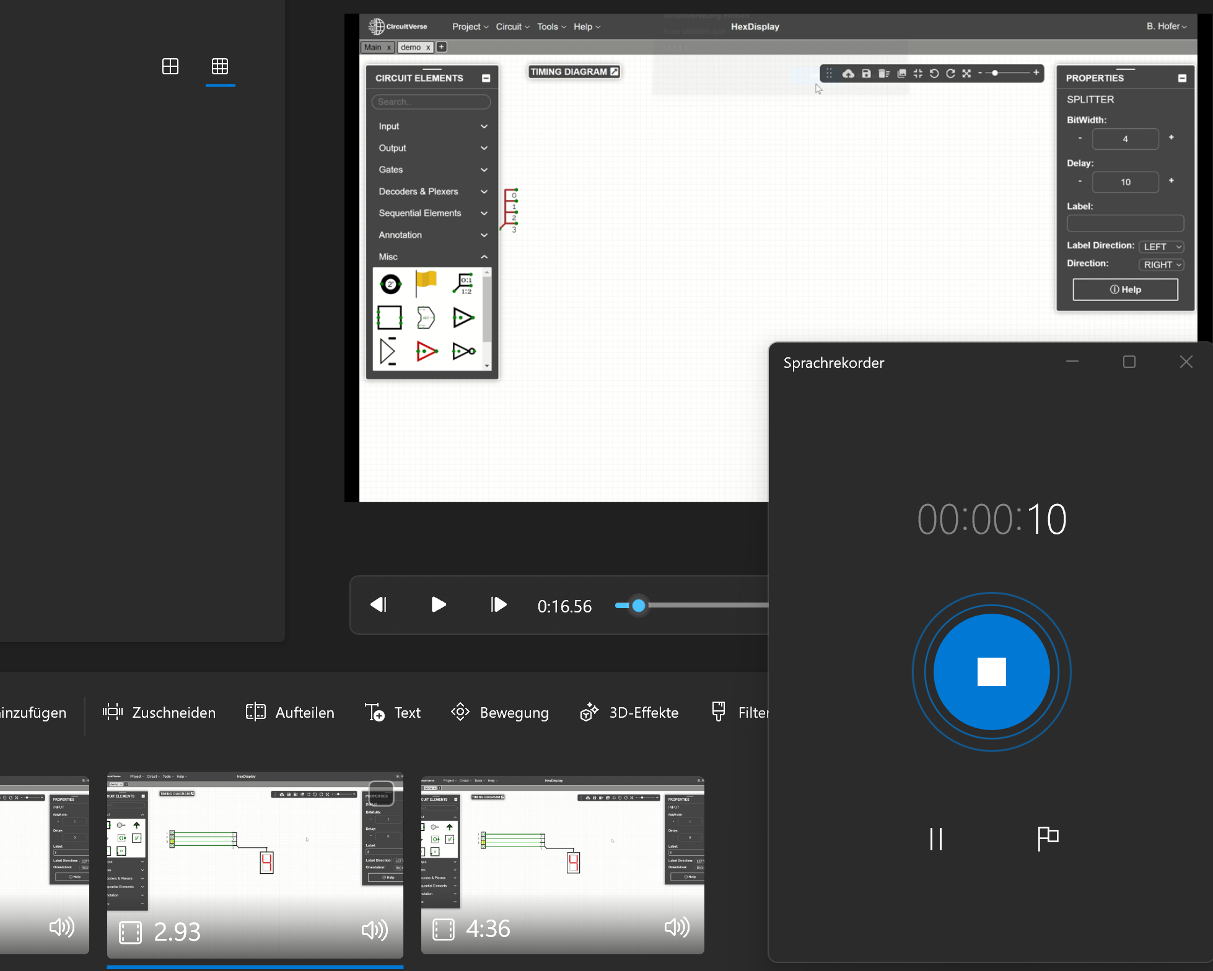Viewport: 1213px width, 971px height.
Task: Open the Bewegung motion options
Action: tap(500, 712)
